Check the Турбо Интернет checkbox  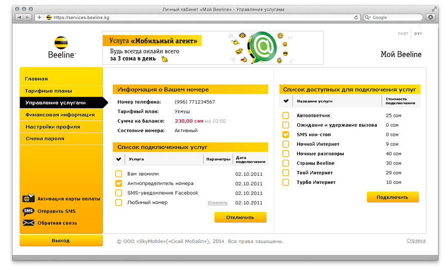(286, 182)
